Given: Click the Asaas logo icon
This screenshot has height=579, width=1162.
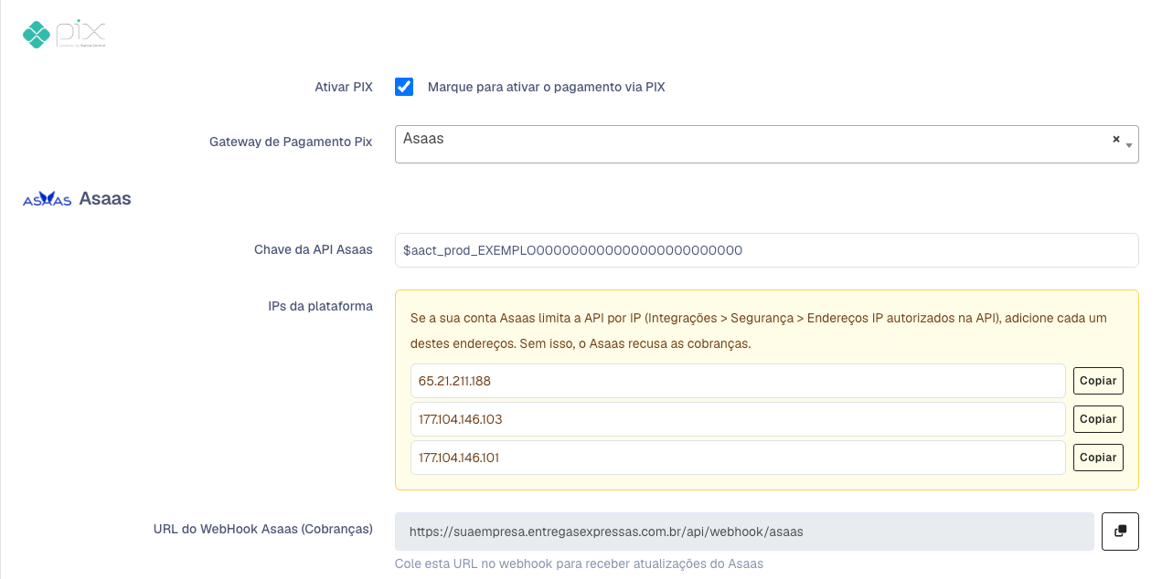Looking at the screenshot, I should (47, 199).
